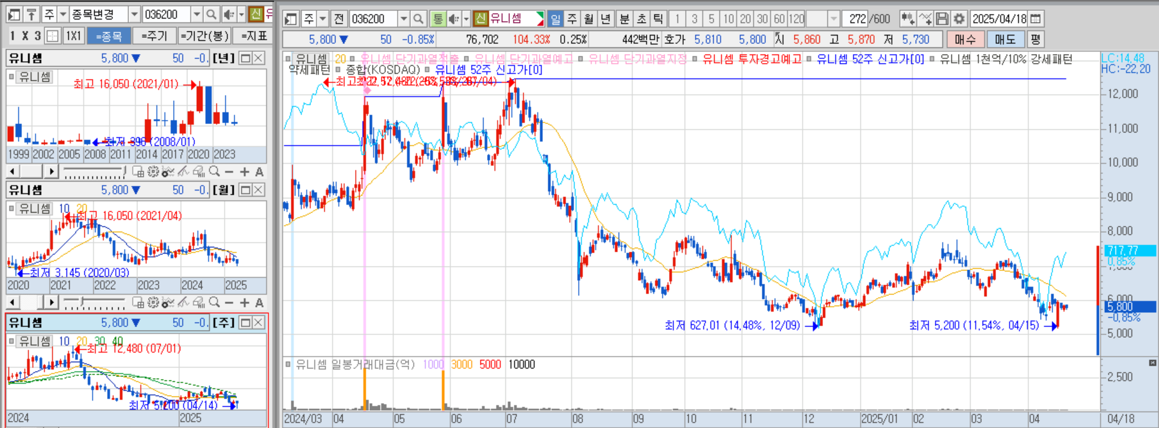Add candlestick chart via toolbar icon
Viewport: 1159px width, 428px height.
pos(907,19)
